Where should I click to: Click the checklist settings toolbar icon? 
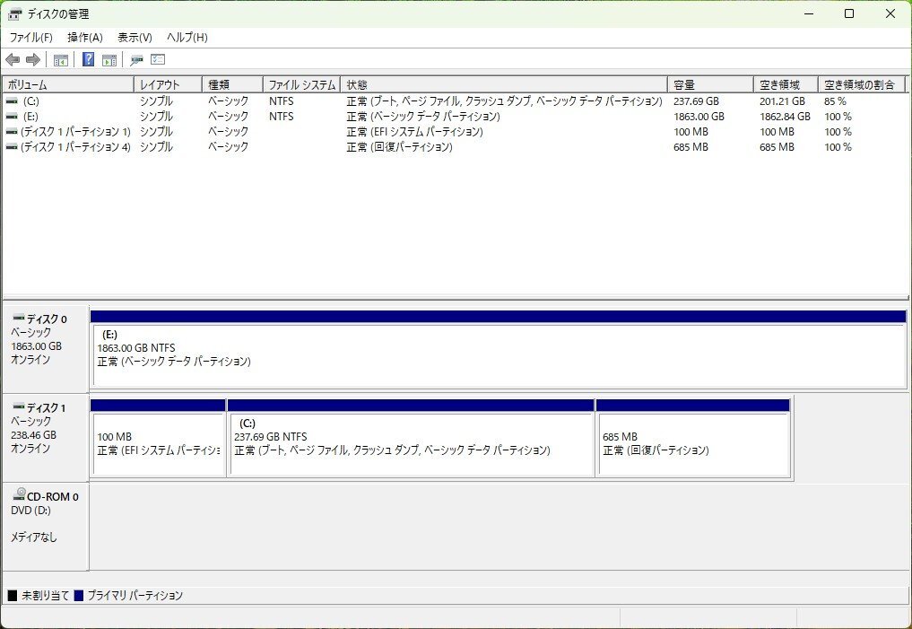click(158, 59)
